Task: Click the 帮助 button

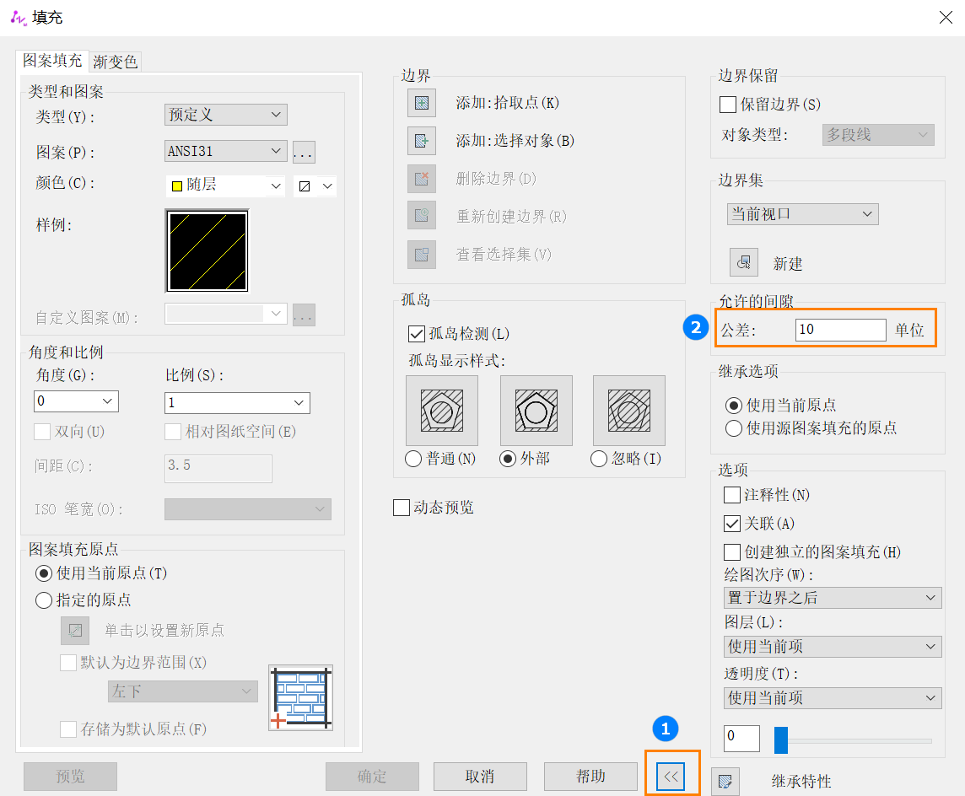Action: (590, 777)
